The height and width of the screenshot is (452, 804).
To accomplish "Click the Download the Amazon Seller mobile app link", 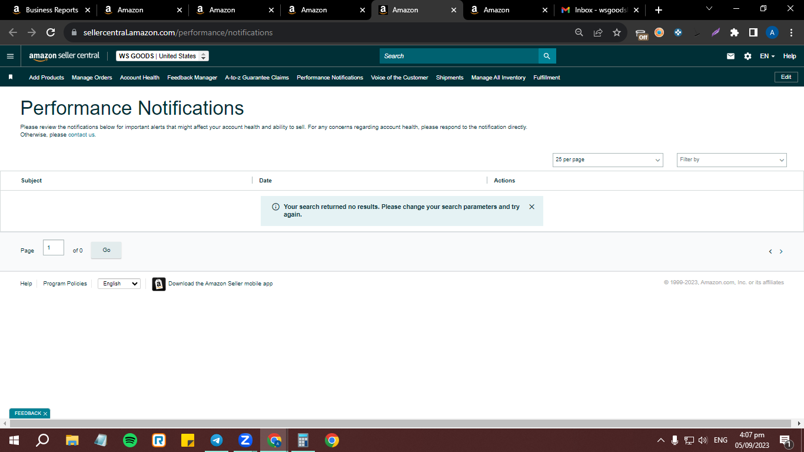I will (x=220, y=284).
